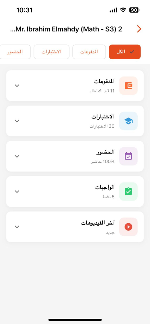Select the الكل filter chip
The width and height of the screenshot is (150, 324).
(125, 52)
